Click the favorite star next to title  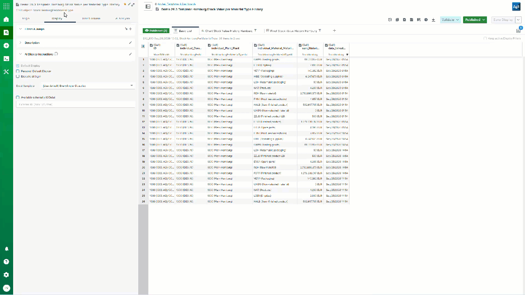(x=125, y=5)
